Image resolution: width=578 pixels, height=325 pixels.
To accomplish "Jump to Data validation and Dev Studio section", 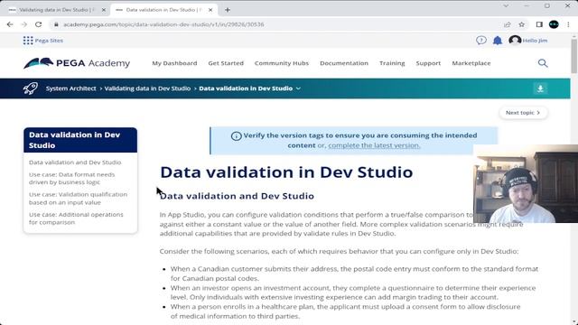I will tap(75, 162).
